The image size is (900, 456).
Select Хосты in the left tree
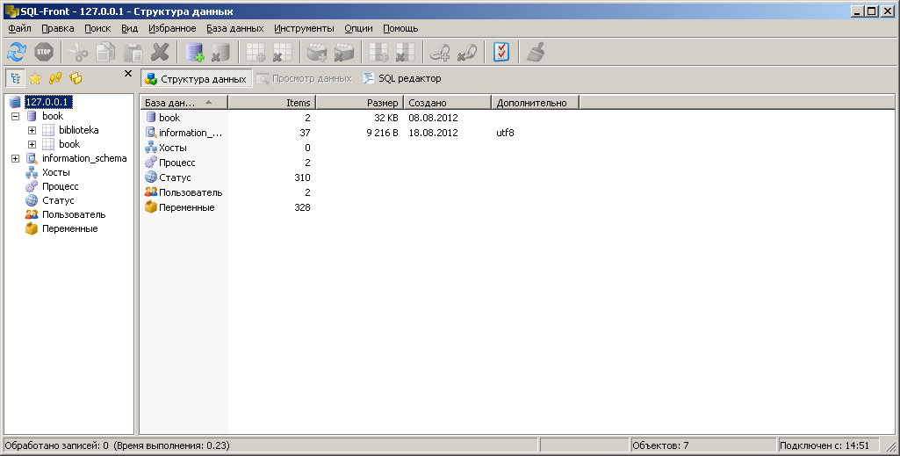[x=55, y=172]
